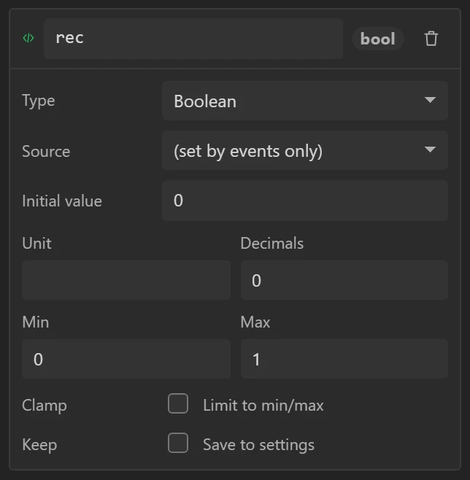The width and height of the screenshot is (470, 480).
Task: Click the Clamp label text
Action: (45, 406)
